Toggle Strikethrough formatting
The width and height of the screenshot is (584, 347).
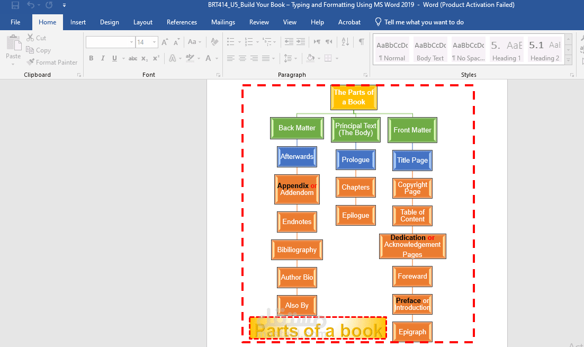click(x=133, y=58)
